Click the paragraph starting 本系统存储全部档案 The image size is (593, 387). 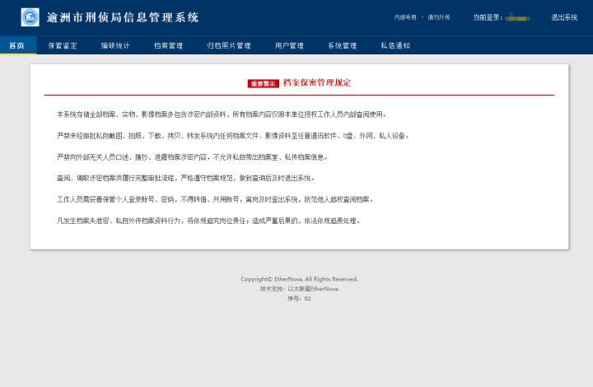(222, 114)
